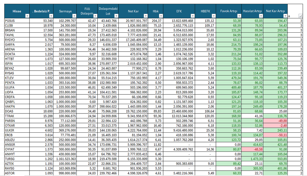Open the Hisse column filter dropdown
The image size is (307, 176).
click(x=27, y=16)
